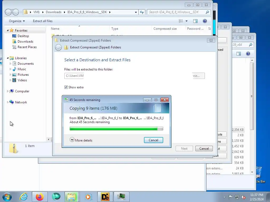Click the back arrow in Extract wizard
The image size is (270, 202).
click(x=58, y=47)
